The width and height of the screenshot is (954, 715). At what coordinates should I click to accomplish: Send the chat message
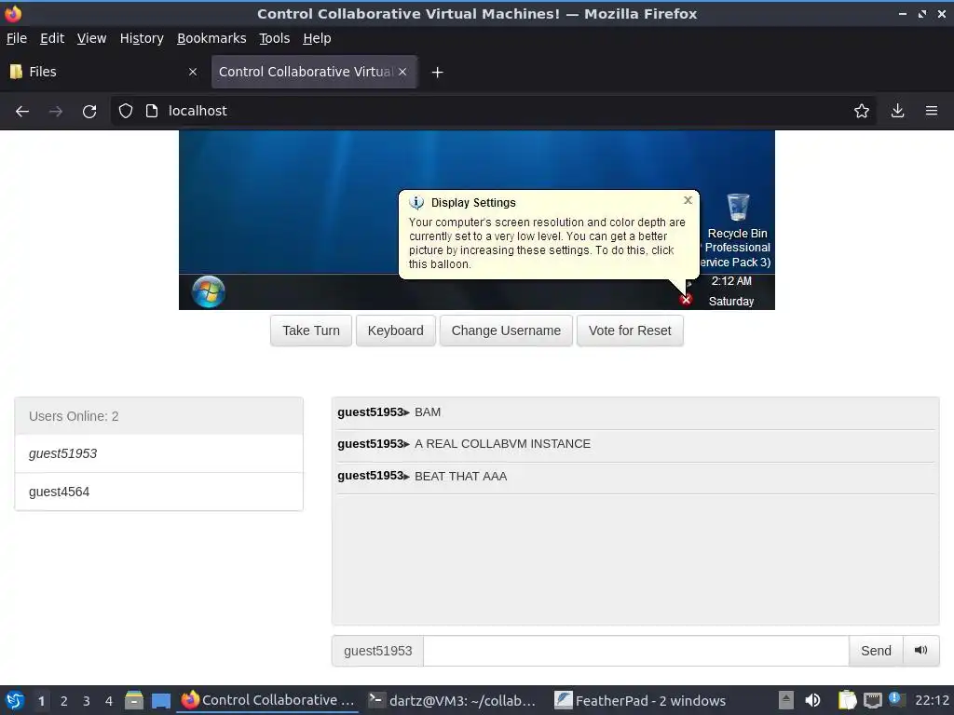(876, 651)
